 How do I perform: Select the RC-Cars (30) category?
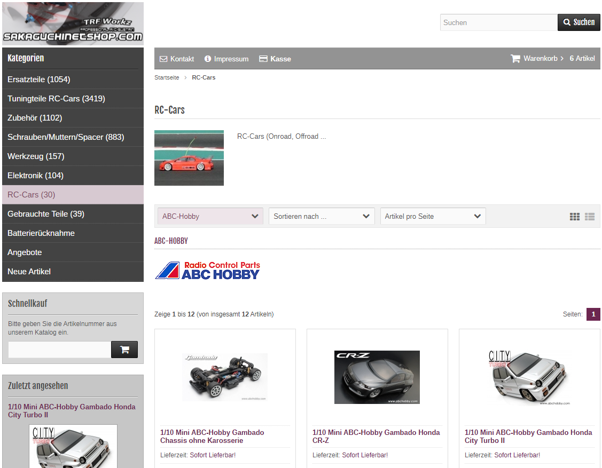[73, 194]
